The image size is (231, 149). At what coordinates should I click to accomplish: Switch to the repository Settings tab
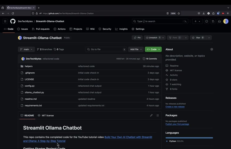(138, 29)
